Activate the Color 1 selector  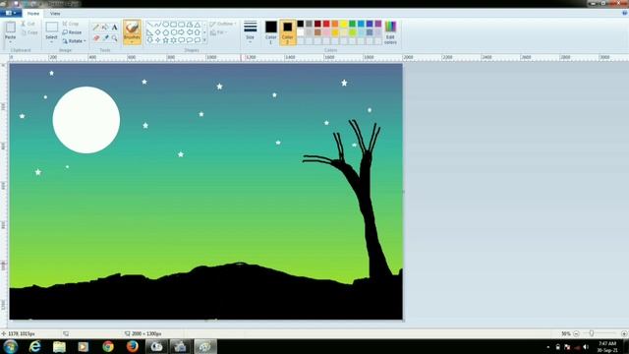coord(271,32)
